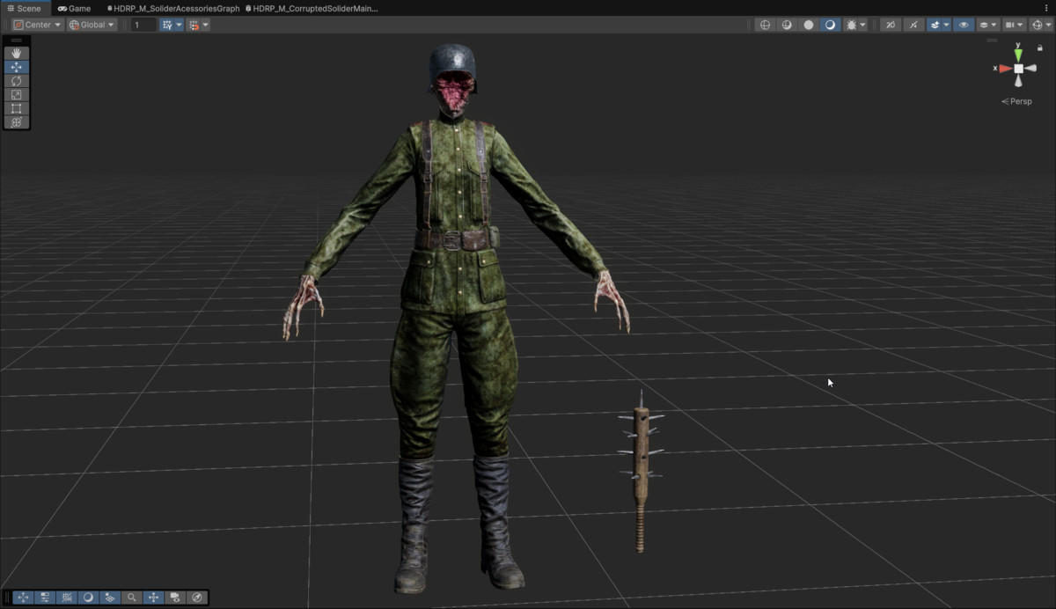The image size is (1056, 609).
Task: Switch to the Scene tab
Action: [x=25, y=8]
